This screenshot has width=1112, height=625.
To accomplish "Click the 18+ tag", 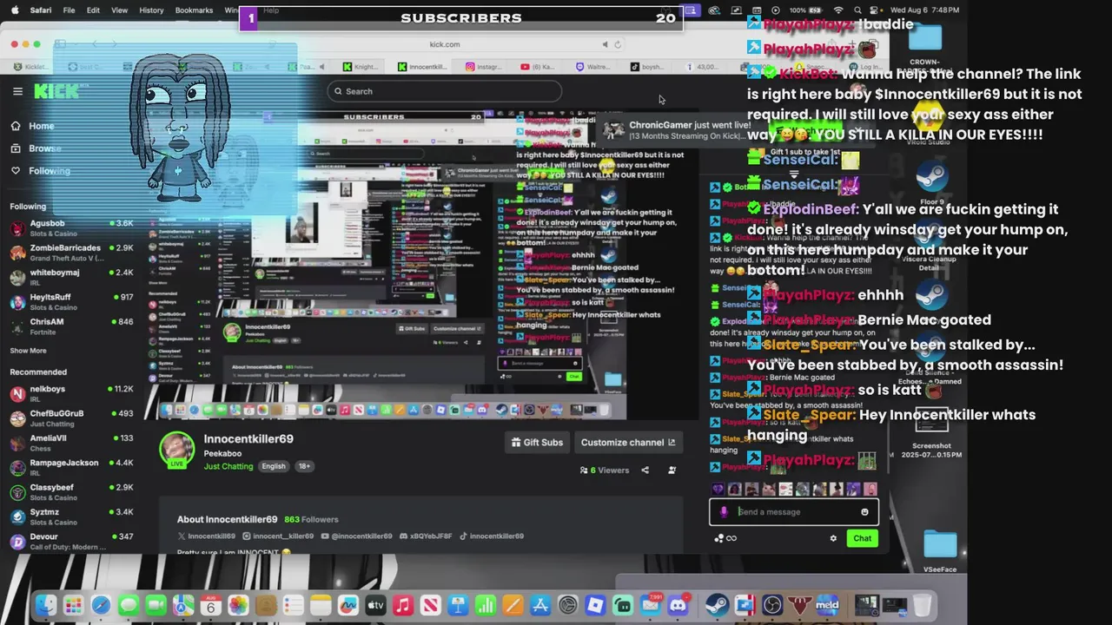I will pyautogui.click(x=304, y=466).
